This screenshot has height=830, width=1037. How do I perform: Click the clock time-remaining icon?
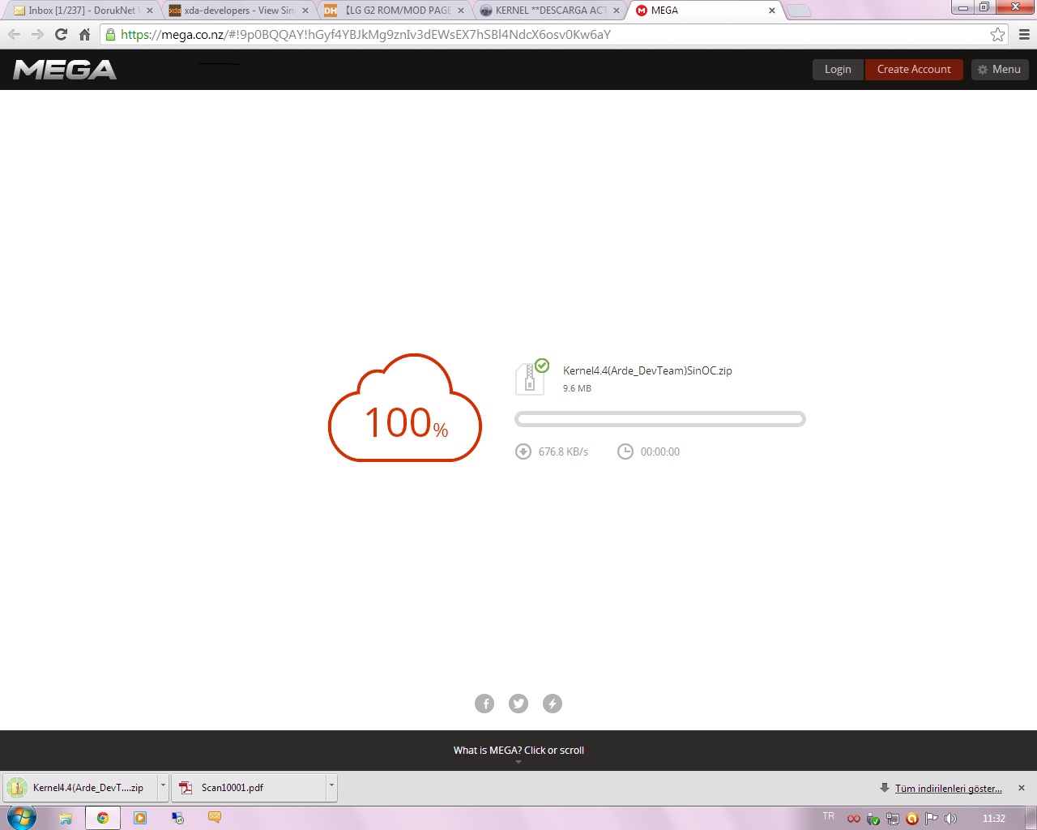click(625, 451)
